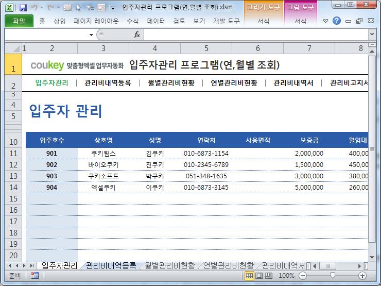Click the macro record icon in status bar
The width and height of the screenshot is (381, 286).
click(34, 276)
